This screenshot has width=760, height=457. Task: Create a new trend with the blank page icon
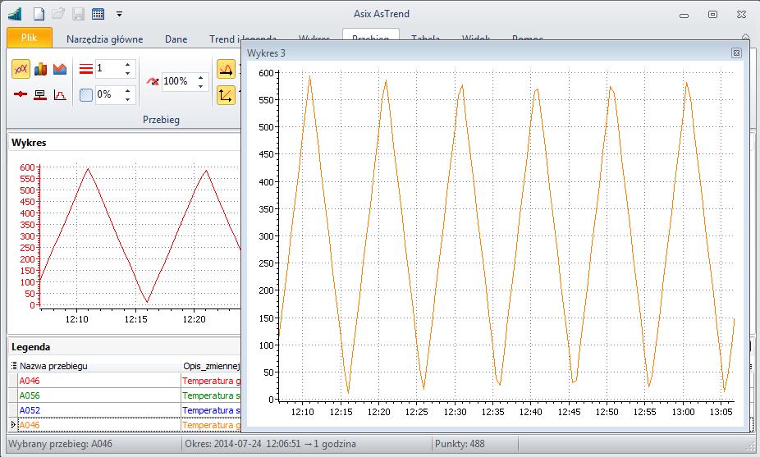39,14
